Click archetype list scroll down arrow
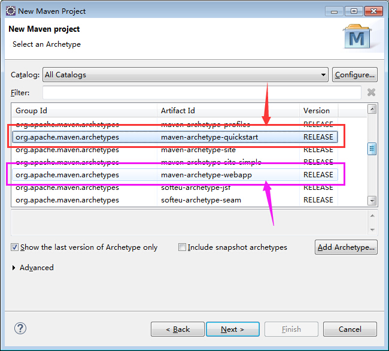 click(372, 201)
